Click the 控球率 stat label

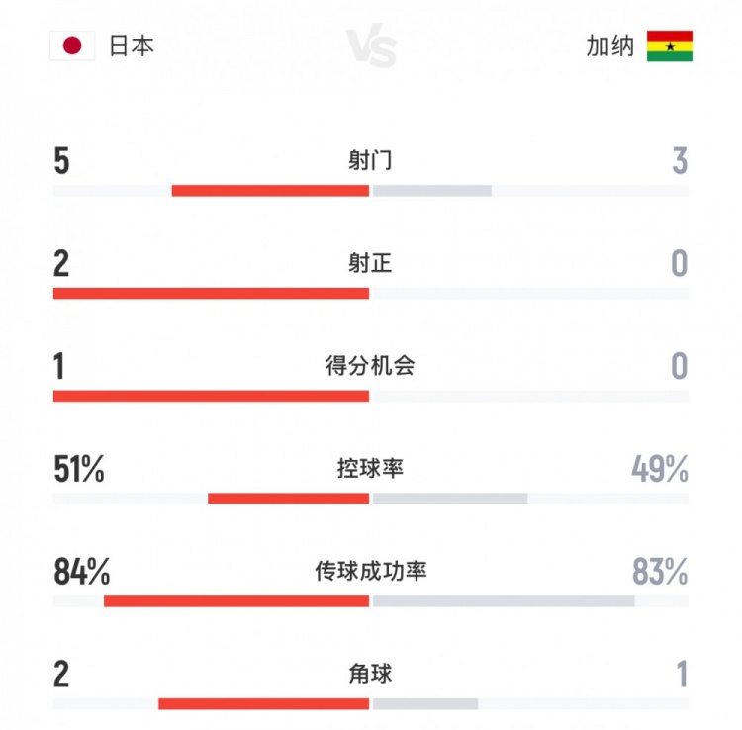pos(370,469)
